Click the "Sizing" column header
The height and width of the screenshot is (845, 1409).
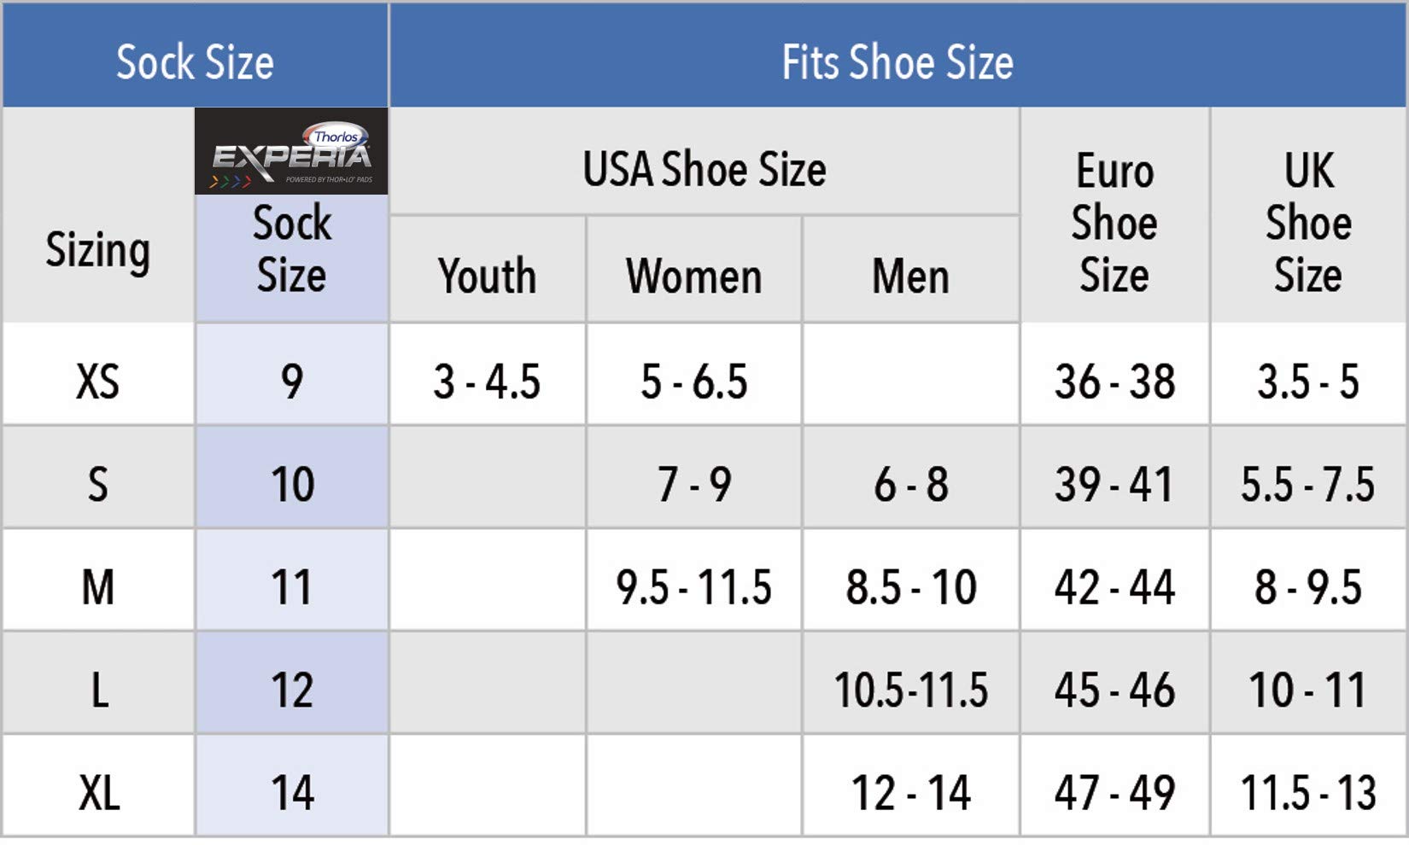(x=98, y=249)
